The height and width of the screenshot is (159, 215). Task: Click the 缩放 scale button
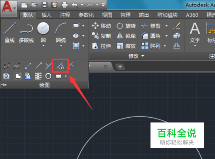click(x=126, y=46)
